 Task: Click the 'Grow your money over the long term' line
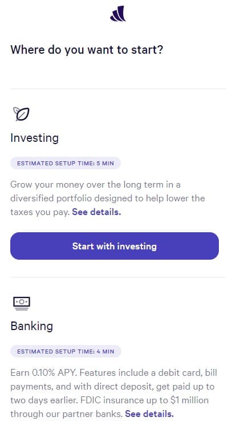click(96, 185)
